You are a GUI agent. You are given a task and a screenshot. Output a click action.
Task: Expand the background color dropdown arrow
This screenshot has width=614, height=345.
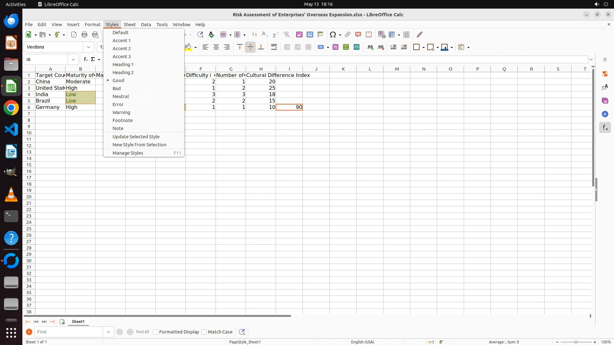[x=195, y=47]
